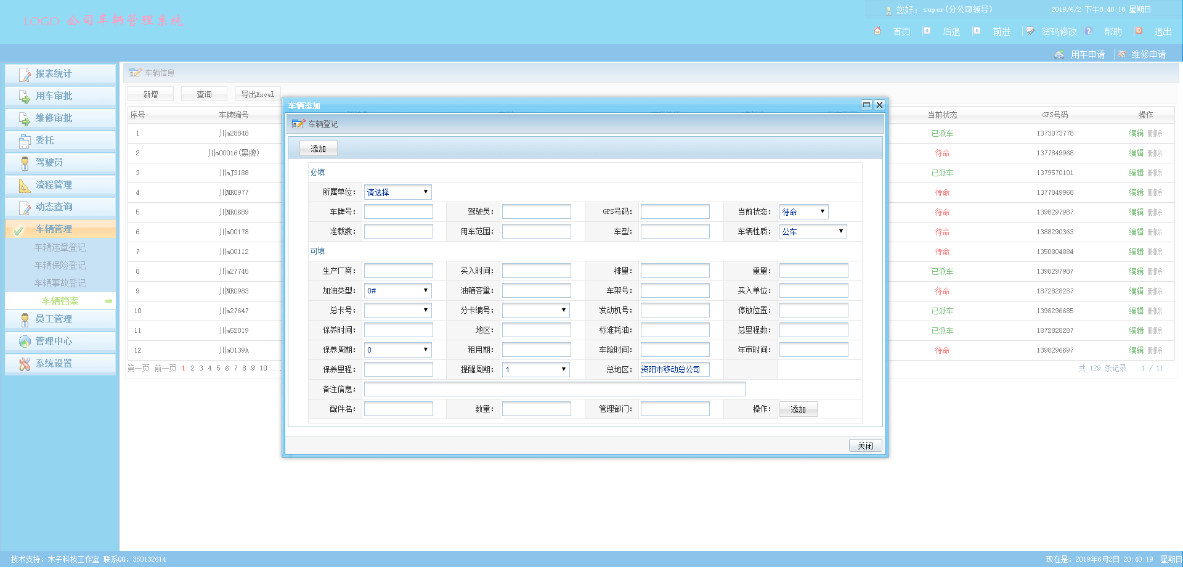
Task: Click the forward icon beside 前进
Action: [977, 31]
